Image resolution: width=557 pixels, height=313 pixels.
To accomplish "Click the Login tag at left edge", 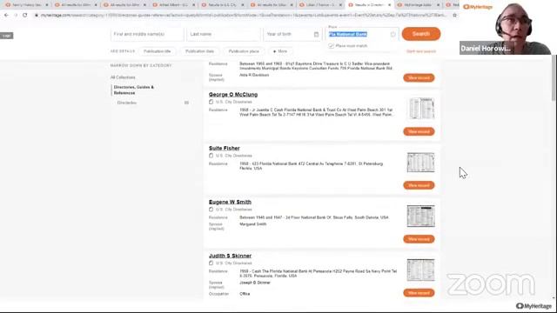I will [6, 36].
